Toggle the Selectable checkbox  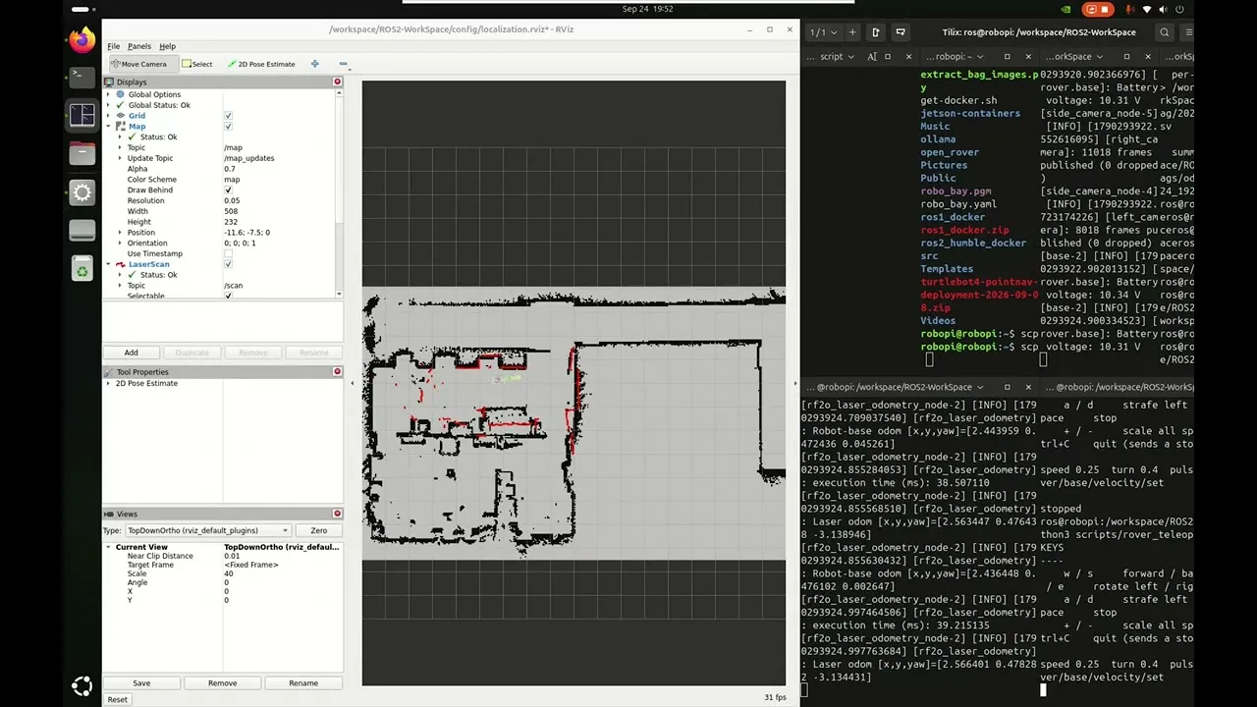click(228, 296)
